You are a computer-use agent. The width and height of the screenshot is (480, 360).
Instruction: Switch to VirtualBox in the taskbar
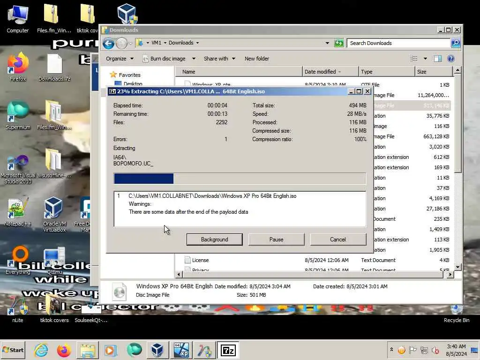[157, 350]
